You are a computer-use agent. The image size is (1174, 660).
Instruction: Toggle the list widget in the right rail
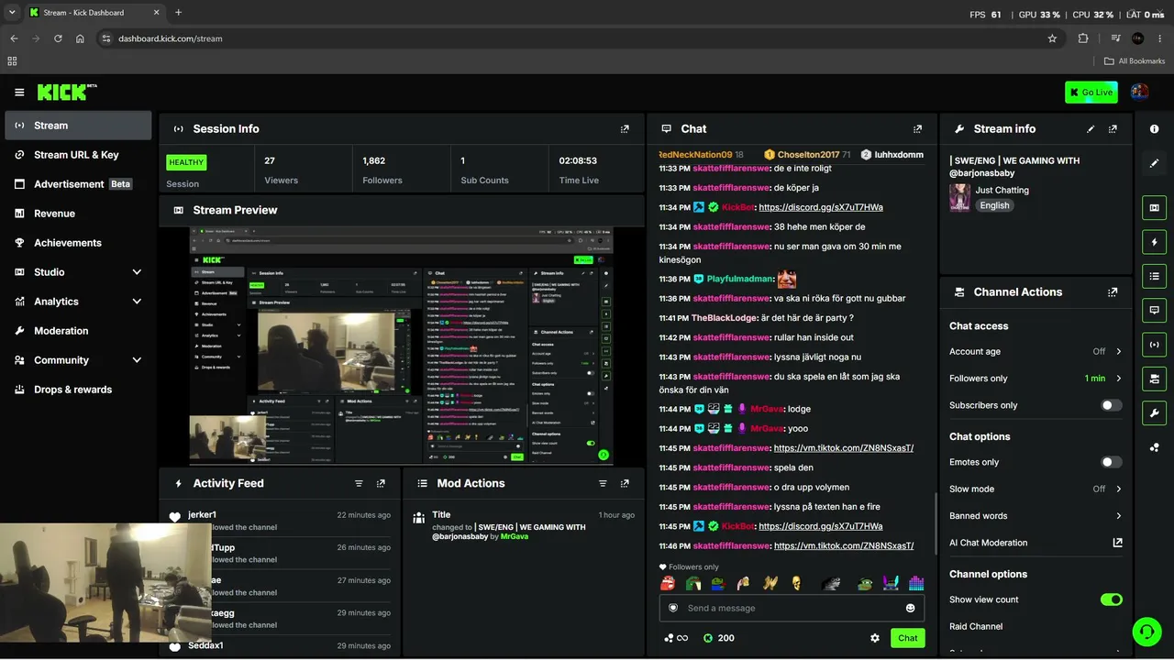[1155, 276]
